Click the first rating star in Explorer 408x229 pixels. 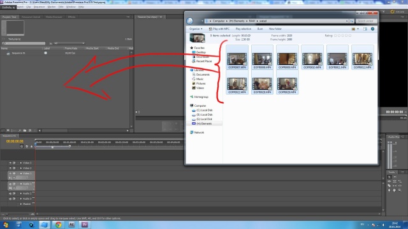[335, 36]
